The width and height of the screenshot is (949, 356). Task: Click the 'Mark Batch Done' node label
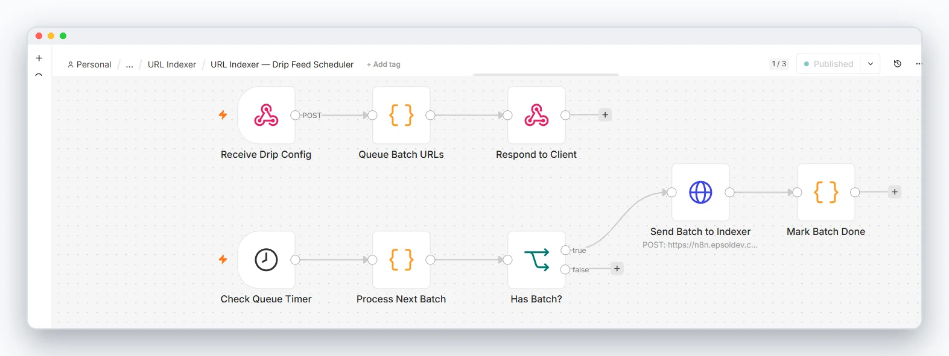[x=826, y=231]
